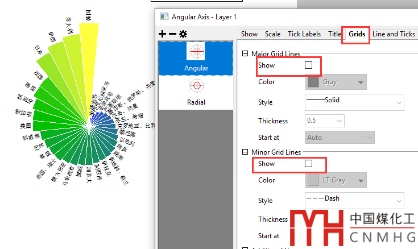
Task: Pick the Gray major grid color swatch
Action: point(336,82)
